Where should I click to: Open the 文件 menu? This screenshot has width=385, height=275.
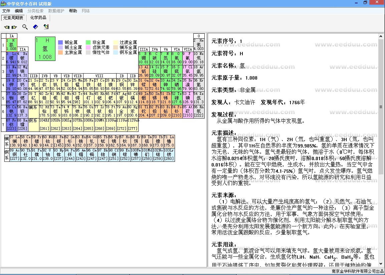(6, 11)
